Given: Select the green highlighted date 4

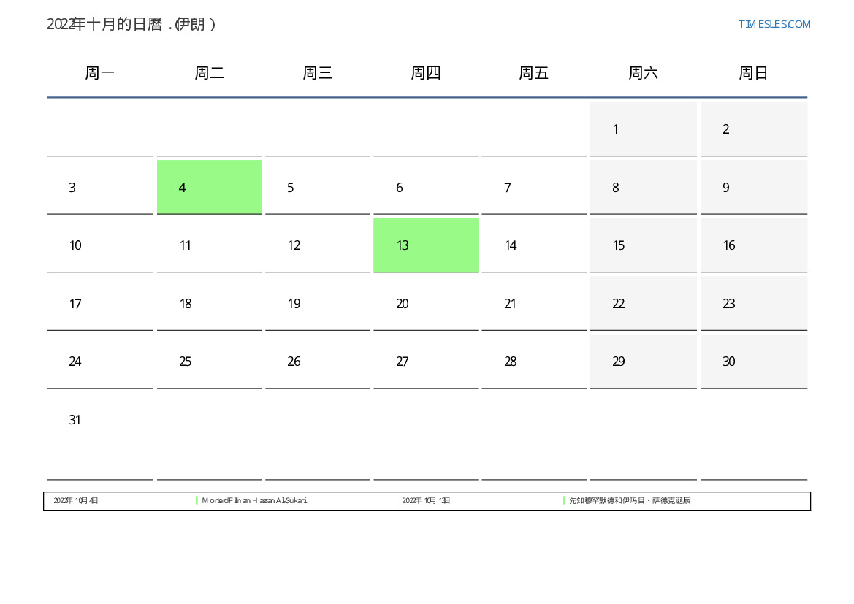Looking at the screenshot, I should click(209, 187).
